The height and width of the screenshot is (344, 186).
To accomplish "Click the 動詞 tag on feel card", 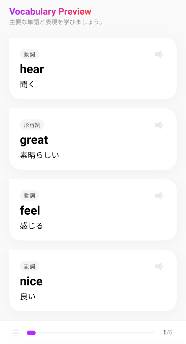I will click(30, 196).
